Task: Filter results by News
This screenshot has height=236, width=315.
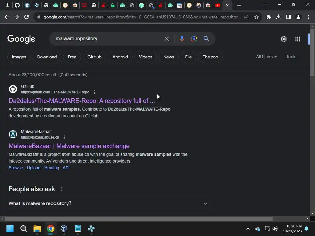Action: [169, 57]
